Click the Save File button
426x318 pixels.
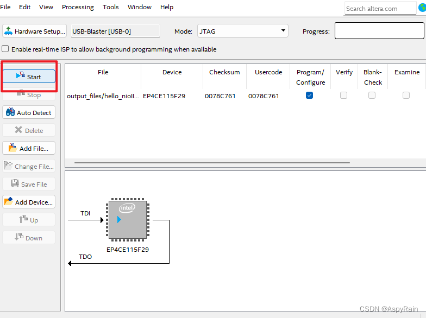(29, 184)
